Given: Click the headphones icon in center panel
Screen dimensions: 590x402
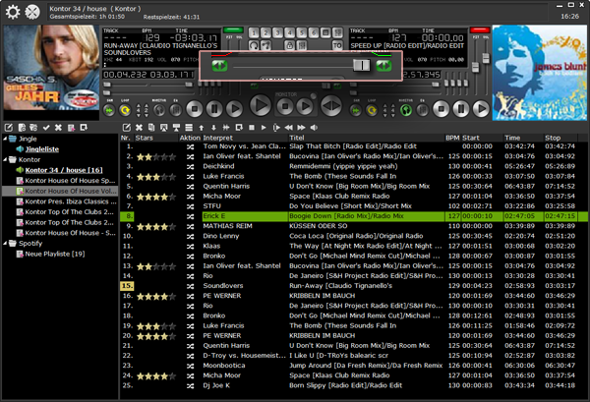Looking at the screenshot, I should pyautogui.click(x=254, y=45).
